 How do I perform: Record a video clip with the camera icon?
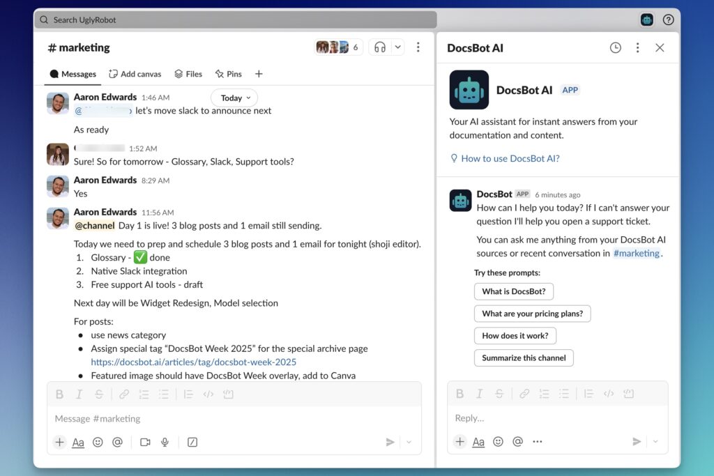coord(145,442)
